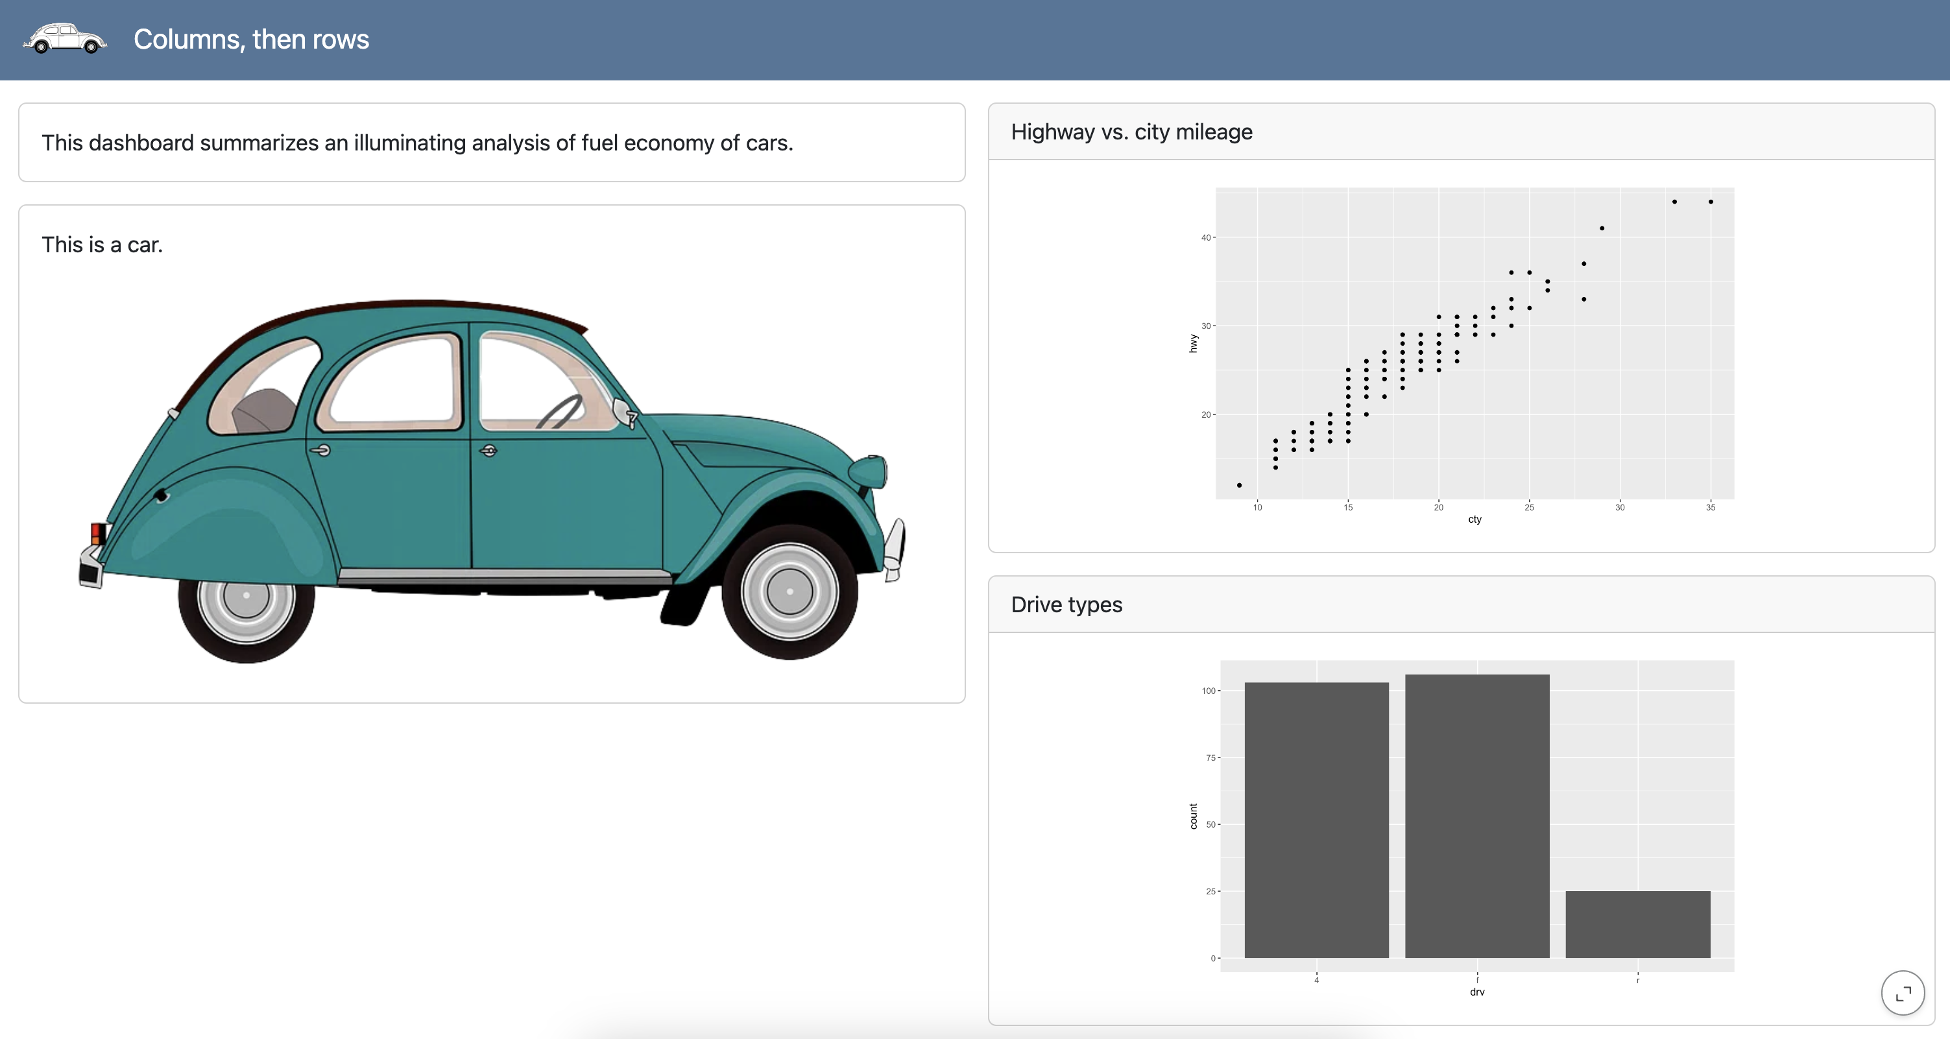Click the car logo in the navbar
1950x1039 pixels.
point(65,39)
